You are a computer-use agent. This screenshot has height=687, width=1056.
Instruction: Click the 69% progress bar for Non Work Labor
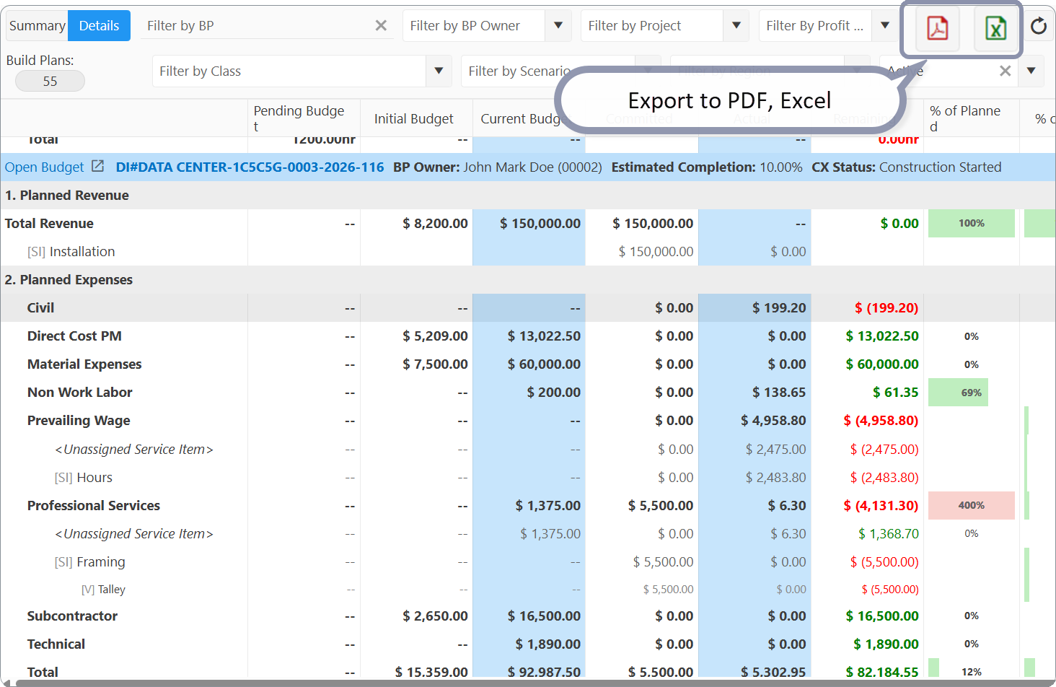click(x=958, y=393)
